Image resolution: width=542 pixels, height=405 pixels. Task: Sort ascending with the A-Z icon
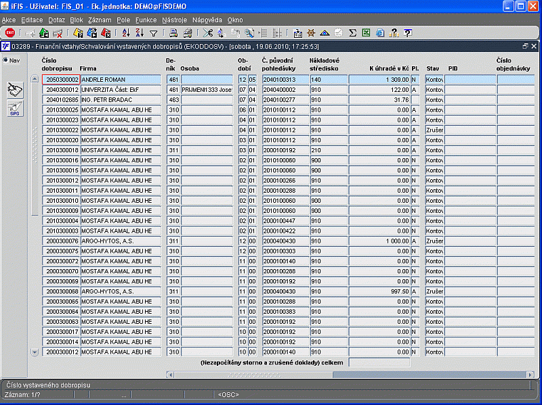click(126, 32)
